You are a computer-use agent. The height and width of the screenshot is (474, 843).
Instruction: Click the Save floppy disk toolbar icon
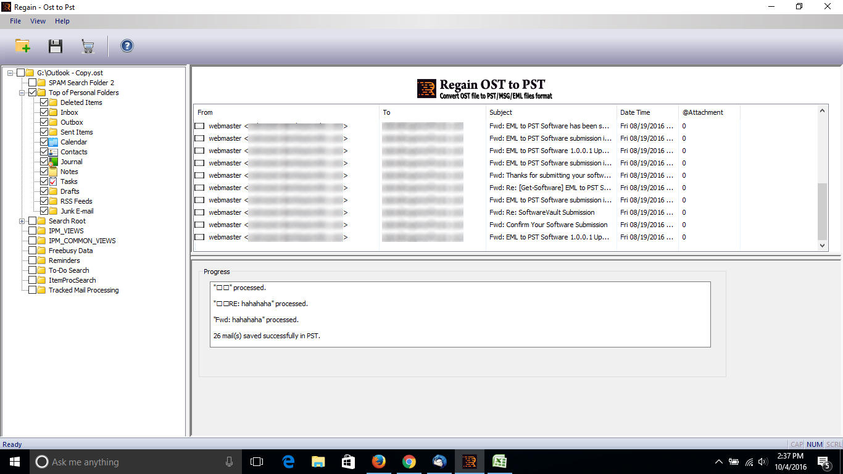[56, 46]
